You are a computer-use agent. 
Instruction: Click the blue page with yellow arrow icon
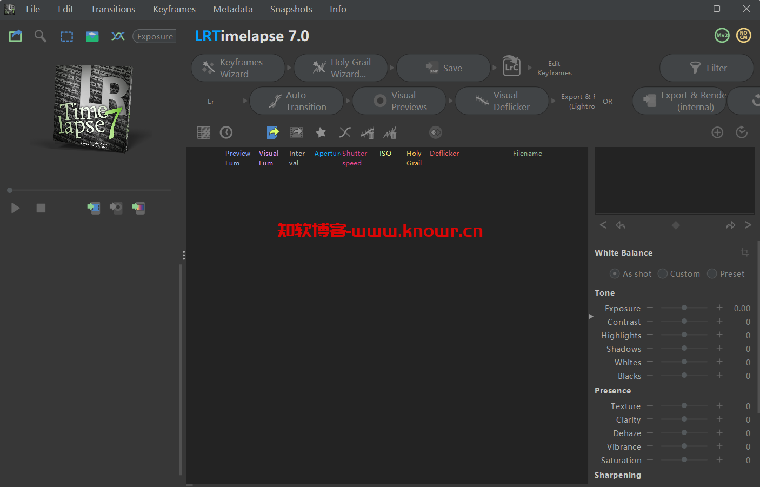(273, 132)
